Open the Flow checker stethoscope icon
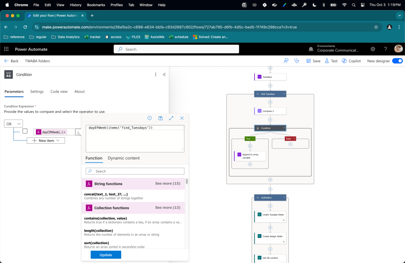Image resolution: width=405 pixels, height=263 pixels. [297, 61]
